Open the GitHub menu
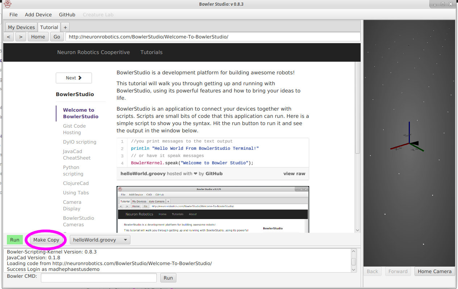 click(x=67, y=15)
